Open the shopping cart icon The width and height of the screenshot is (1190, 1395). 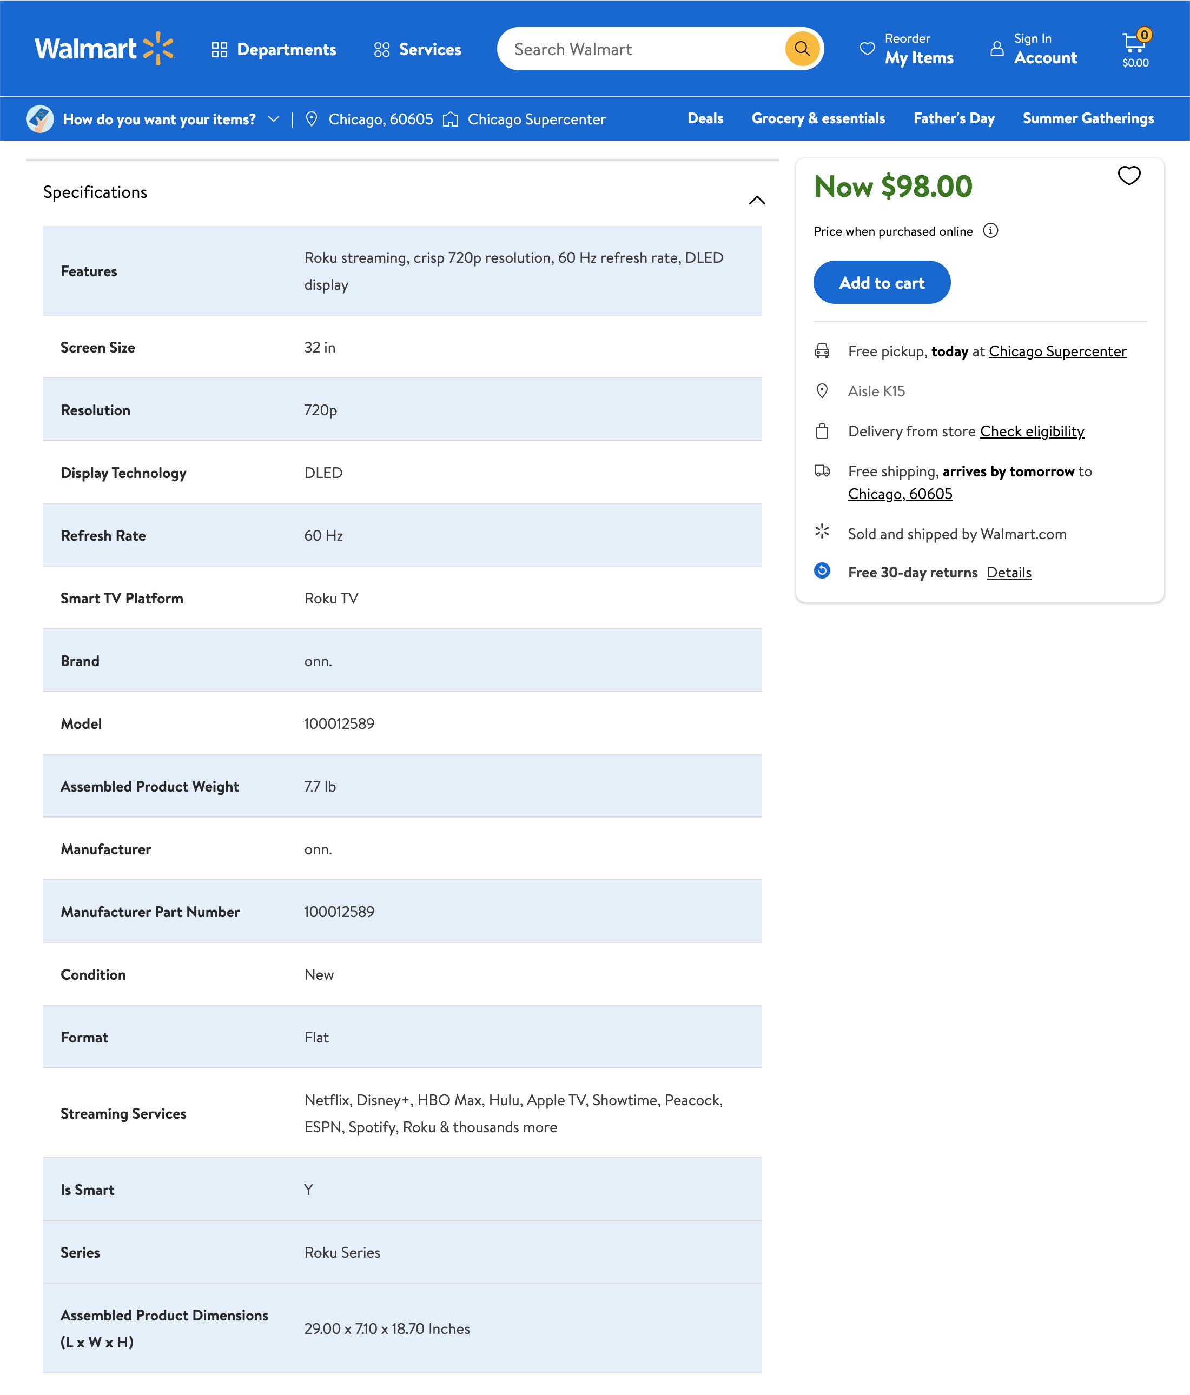(1134, 46)
